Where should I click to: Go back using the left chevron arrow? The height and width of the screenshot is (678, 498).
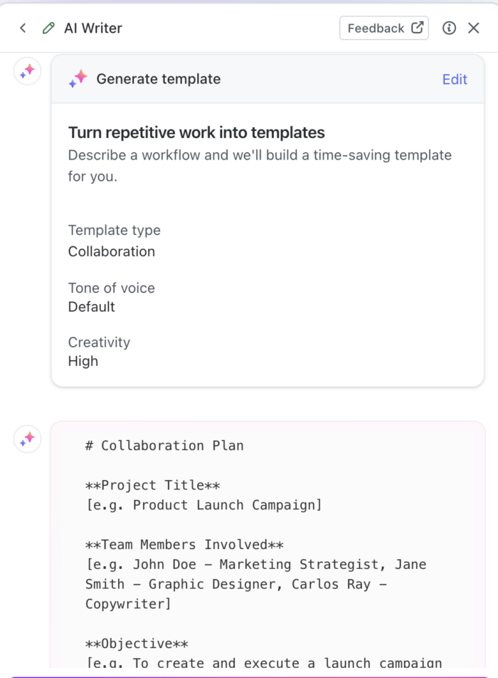[23, 28]
